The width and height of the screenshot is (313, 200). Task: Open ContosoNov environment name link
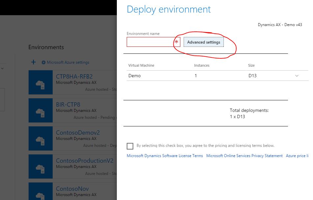72,188
